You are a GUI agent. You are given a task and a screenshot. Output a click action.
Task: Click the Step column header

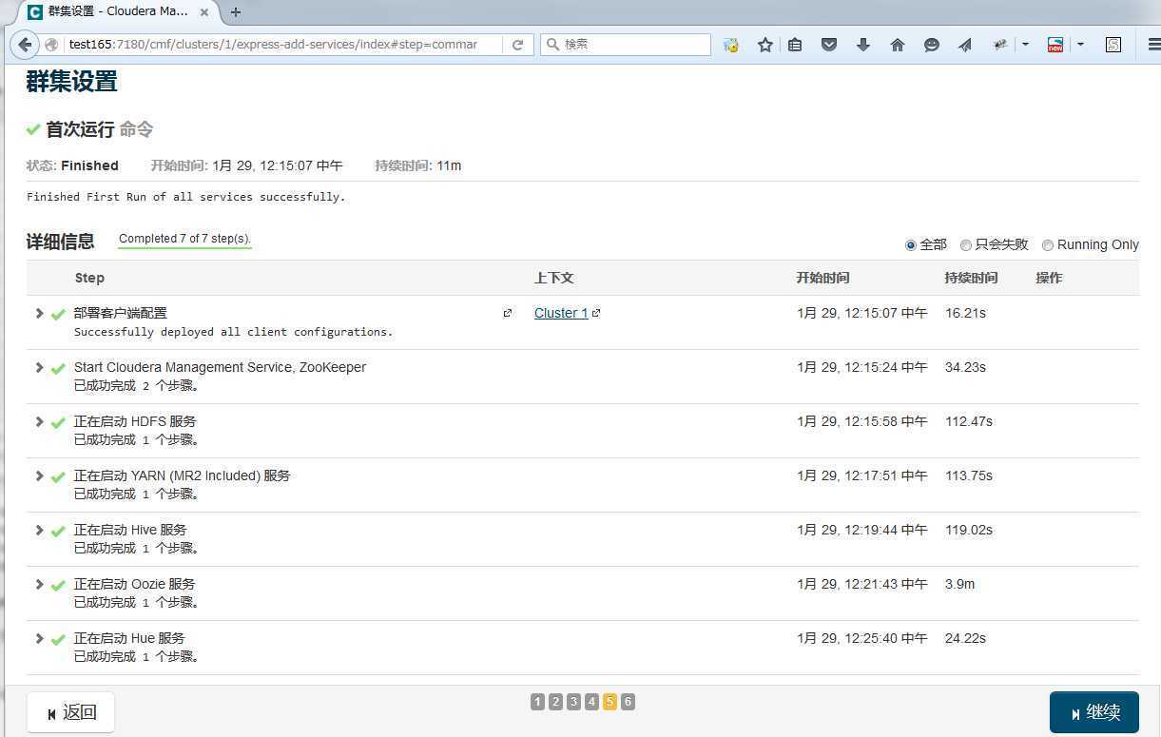click(x=89, y=278)
